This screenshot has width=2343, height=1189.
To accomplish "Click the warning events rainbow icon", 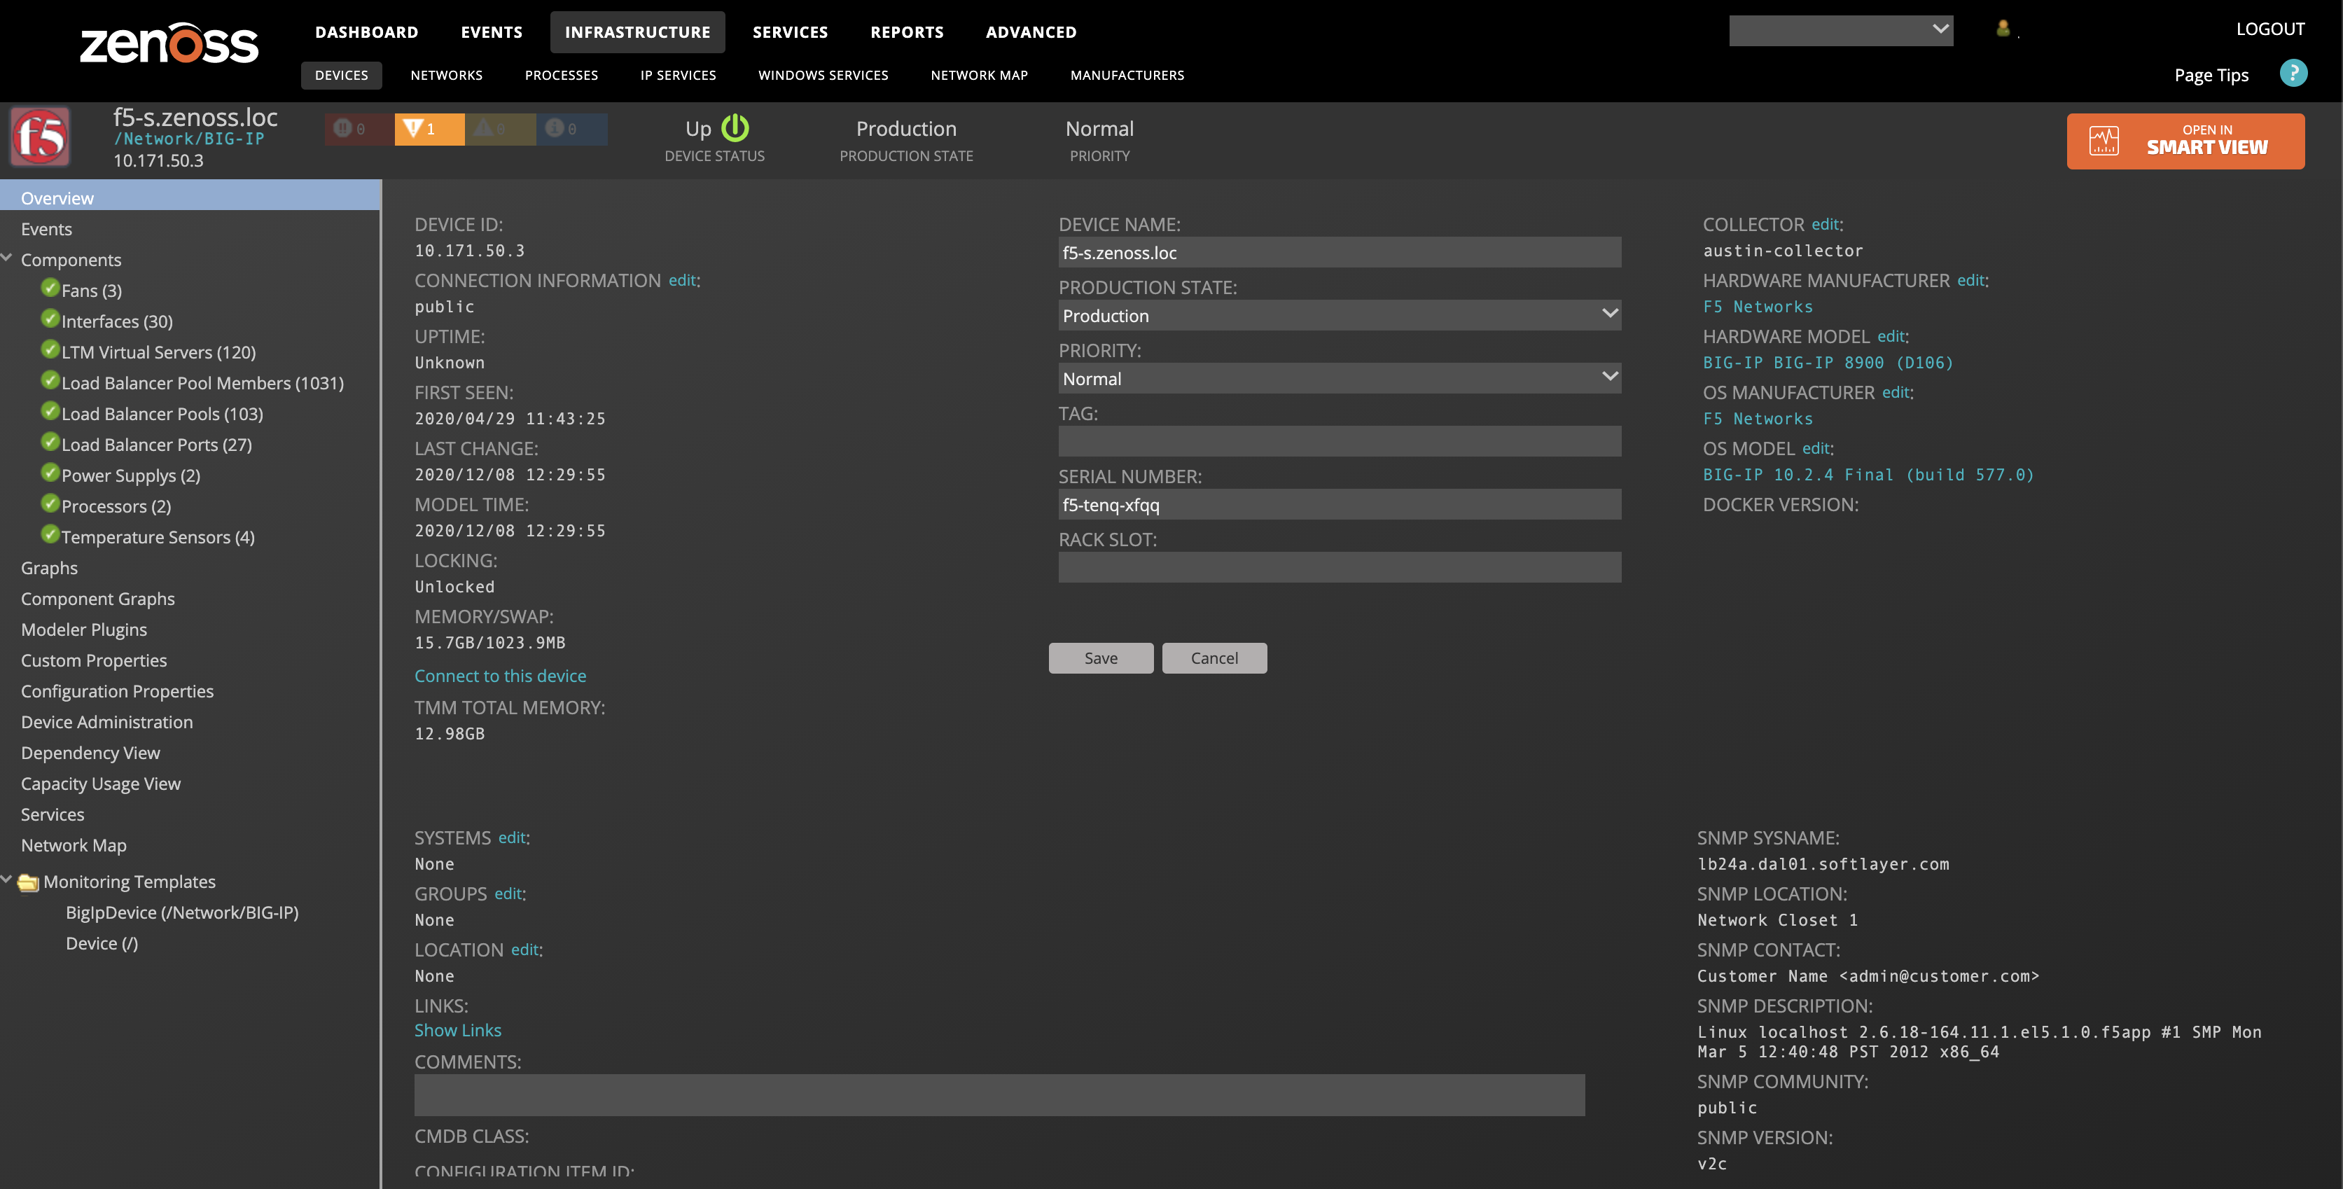I will pyautogui.click(x=483, y=128).
